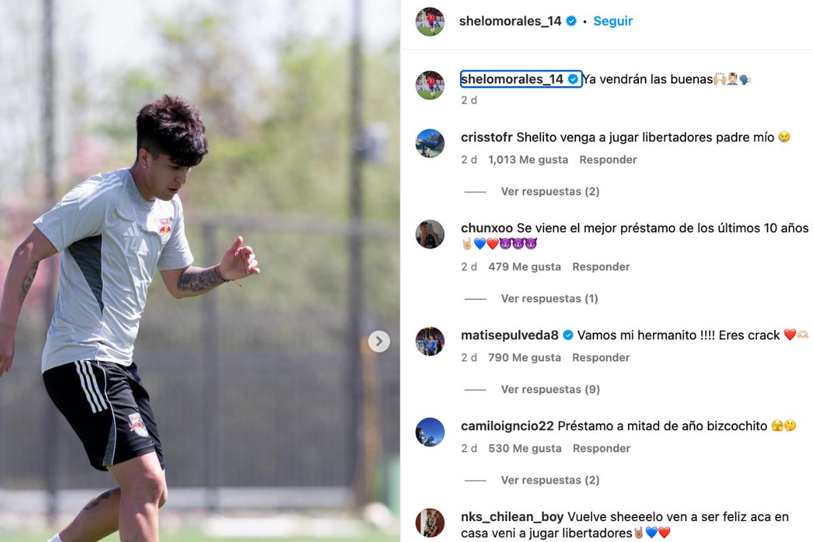Click the footballer training photo
Image resolution: width=813 pixels, height=542 pixels.
click(x=200, y=271)
